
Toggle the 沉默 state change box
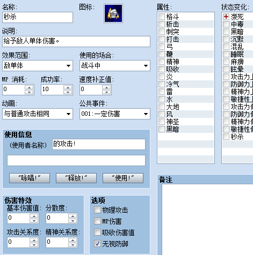pyautogui.click(x=226, y=39)
